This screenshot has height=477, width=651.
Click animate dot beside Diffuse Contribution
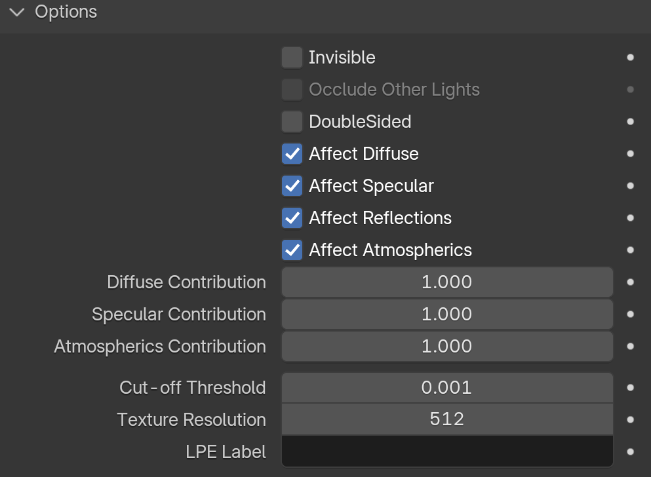tap(630, 282)
